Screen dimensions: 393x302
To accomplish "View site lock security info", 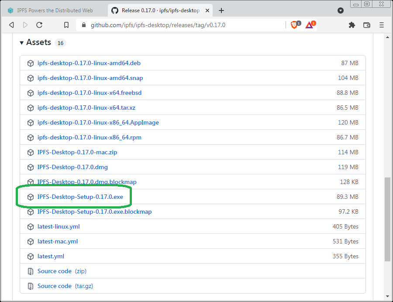I will [84, 25].
